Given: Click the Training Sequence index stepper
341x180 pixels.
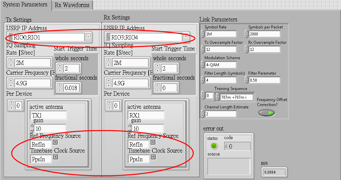Looking at the screenshot, I should tap(203, 95).
